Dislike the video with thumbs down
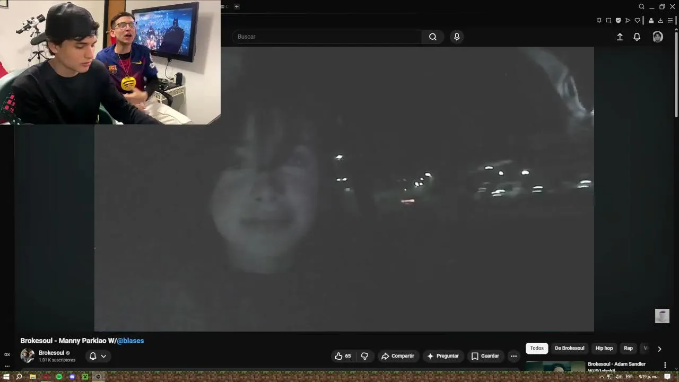The image size is (679, 382). (x=364, y=356)
